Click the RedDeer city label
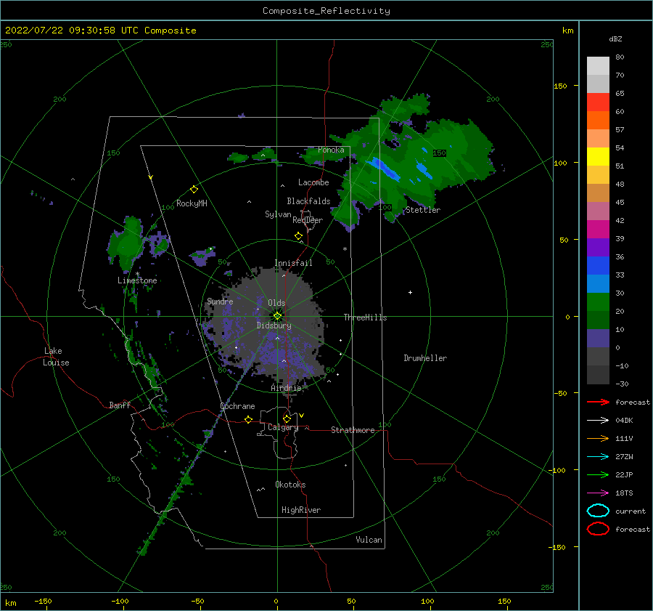 [308, 220]
